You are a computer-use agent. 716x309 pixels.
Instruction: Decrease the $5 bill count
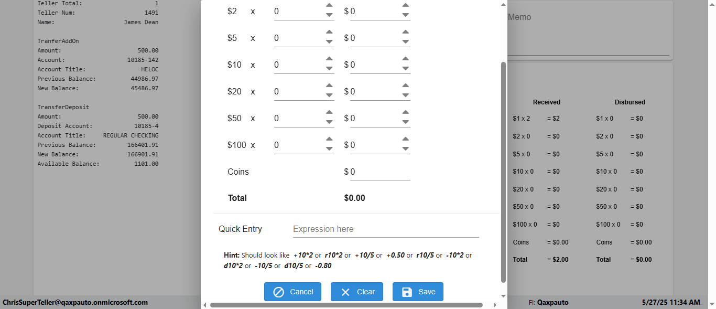coord(329,42)
